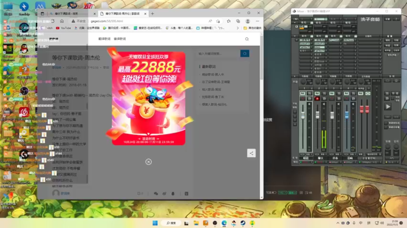The image size is (407, 228).
Task: Open a new browser tab
Action: [153, 14]
